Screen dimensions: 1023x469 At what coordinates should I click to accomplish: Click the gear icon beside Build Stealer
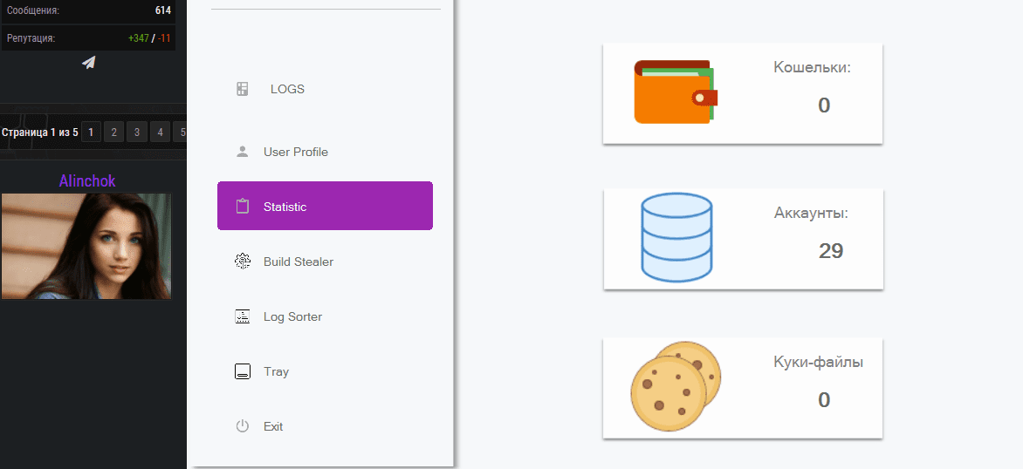[243, 262]
